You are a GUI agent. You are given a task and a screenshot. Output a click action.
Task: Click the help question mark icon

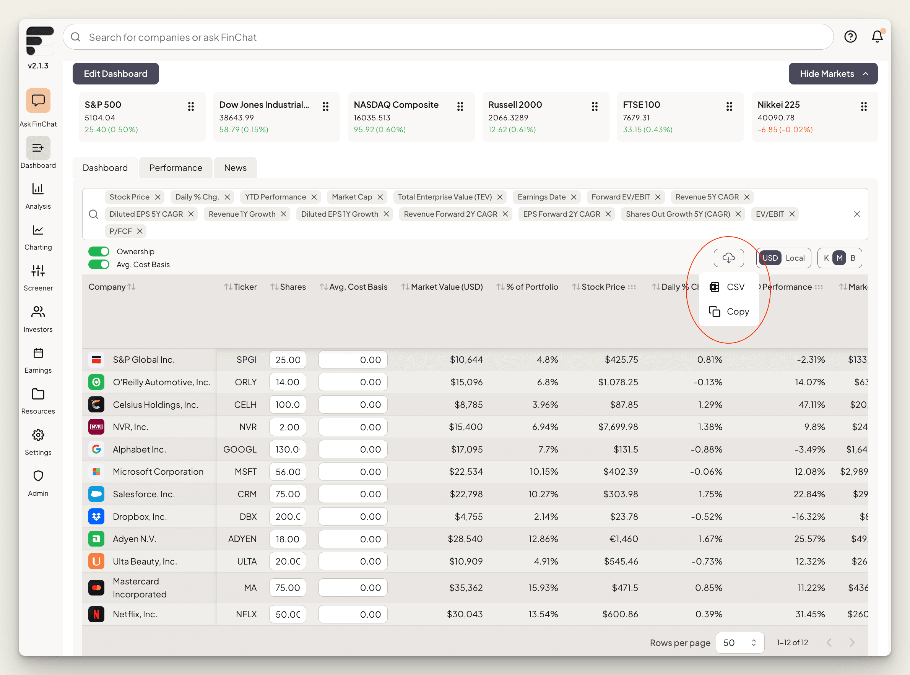850,37
